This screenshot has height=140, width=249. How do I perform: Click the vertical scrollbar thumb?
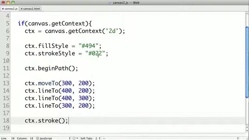pyautogui.click(x=247, y=62)
